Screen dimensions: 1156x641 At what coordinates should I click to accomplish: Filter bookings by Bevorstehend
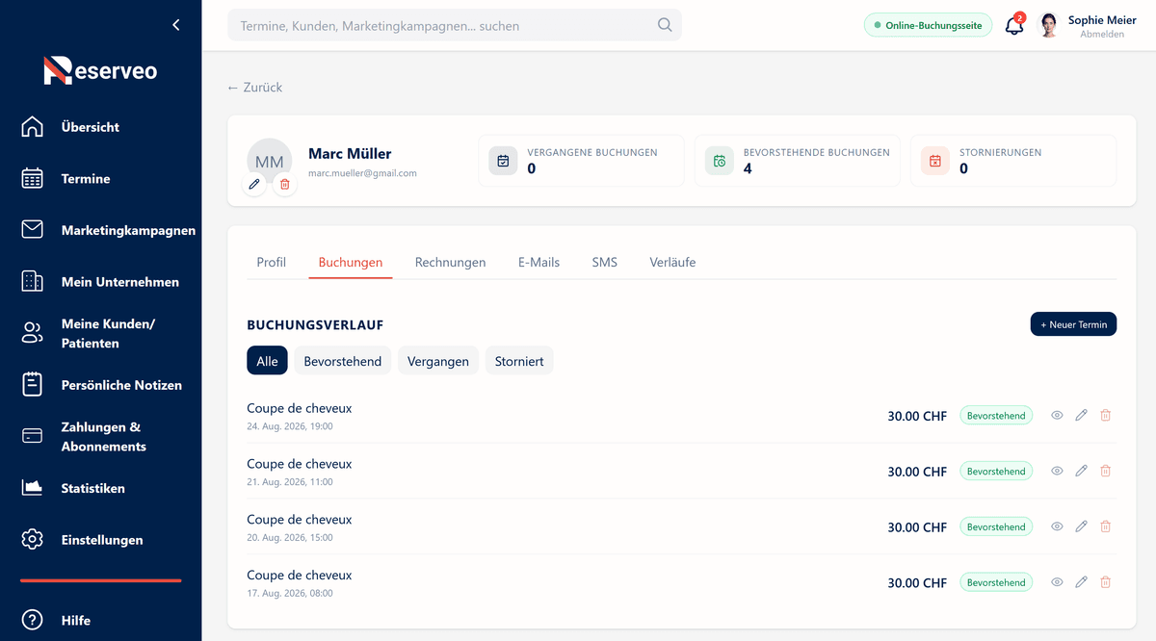point(343,361)
